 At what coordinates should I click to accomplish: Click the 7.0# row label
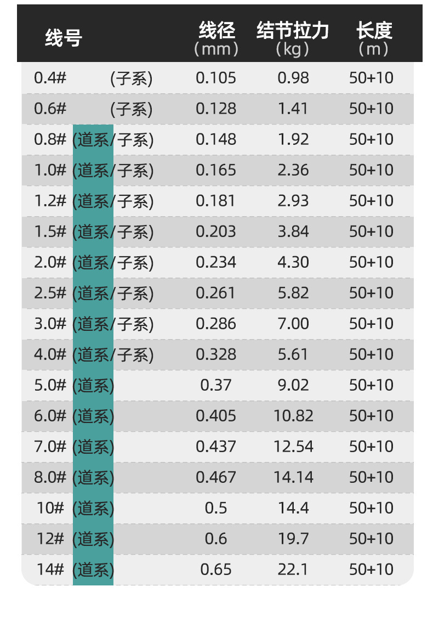coord(50,447)
